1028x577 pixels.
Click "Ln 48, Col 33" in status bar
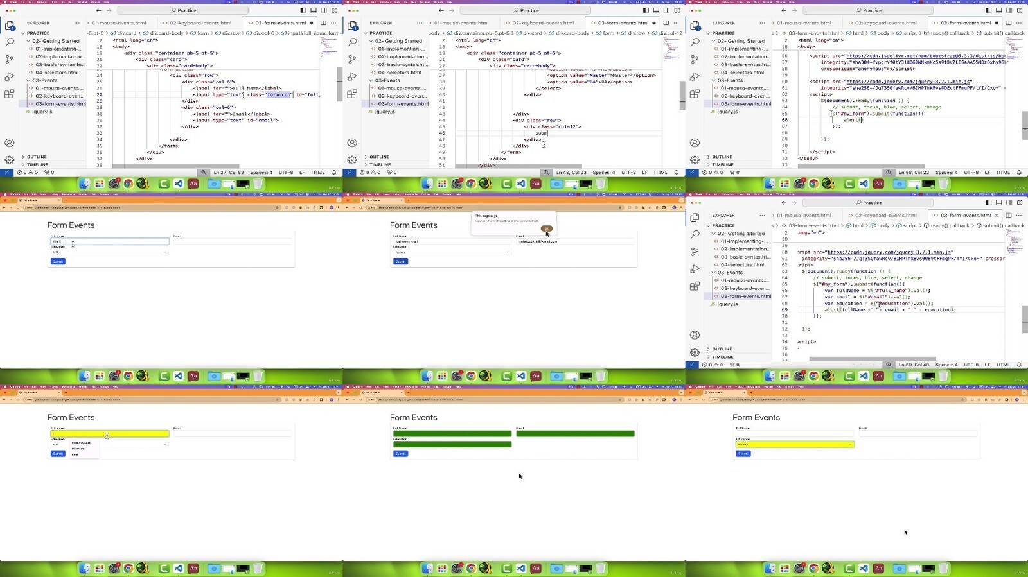coord(571,173)
